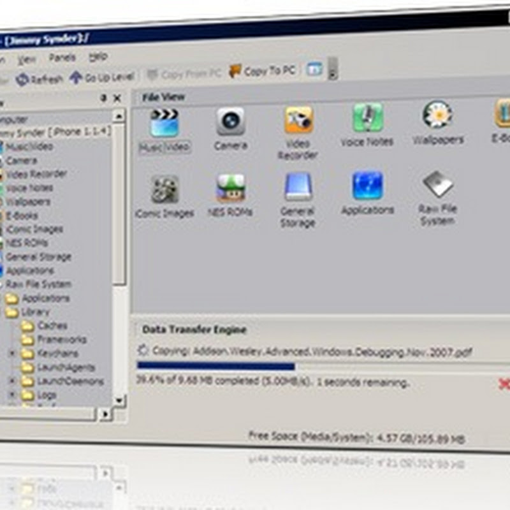The width and height of the screenshot is (510, 510).
Task: Click the greyed Copy From PC button
Action: click(184, 75)
